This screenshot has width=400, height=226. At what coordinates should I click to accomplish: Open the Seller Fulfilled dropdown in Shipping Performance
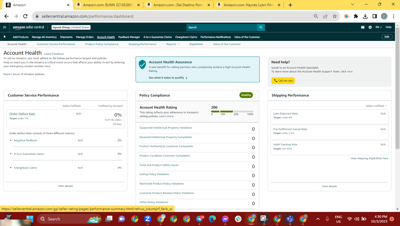[376, 106]
